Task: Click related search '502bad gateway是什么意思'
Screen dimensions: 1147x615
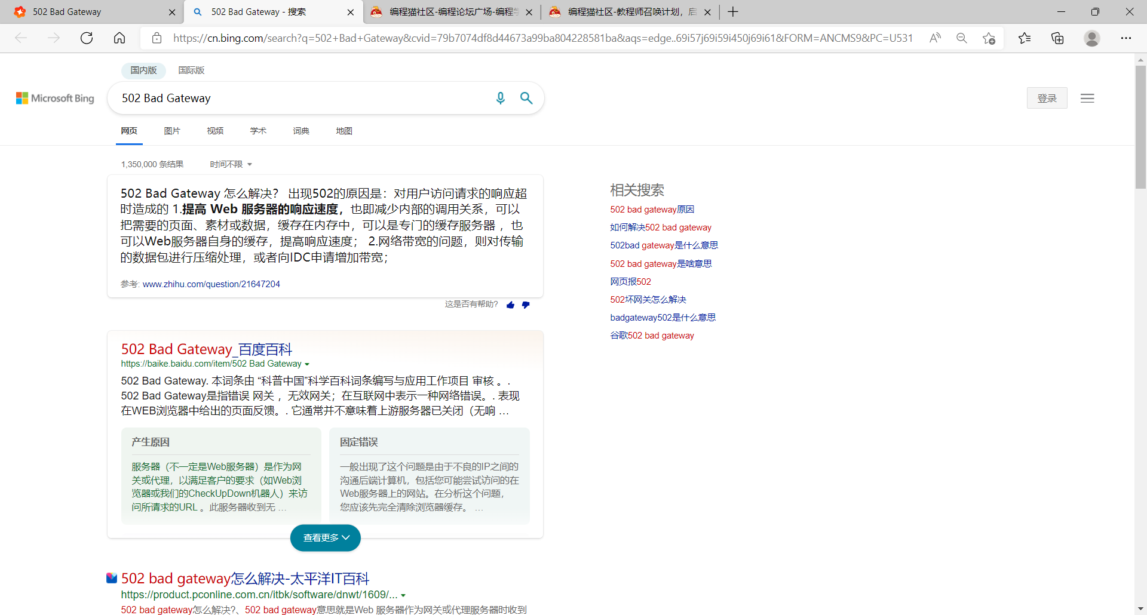Action: tap(664, 245)
